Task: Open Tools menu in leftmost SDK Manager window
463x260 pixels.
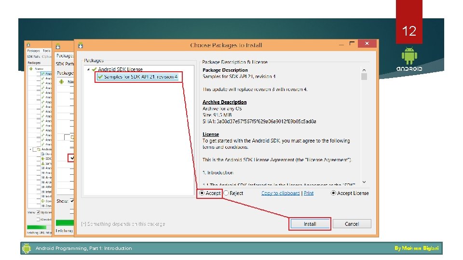Action: [46, 51]
